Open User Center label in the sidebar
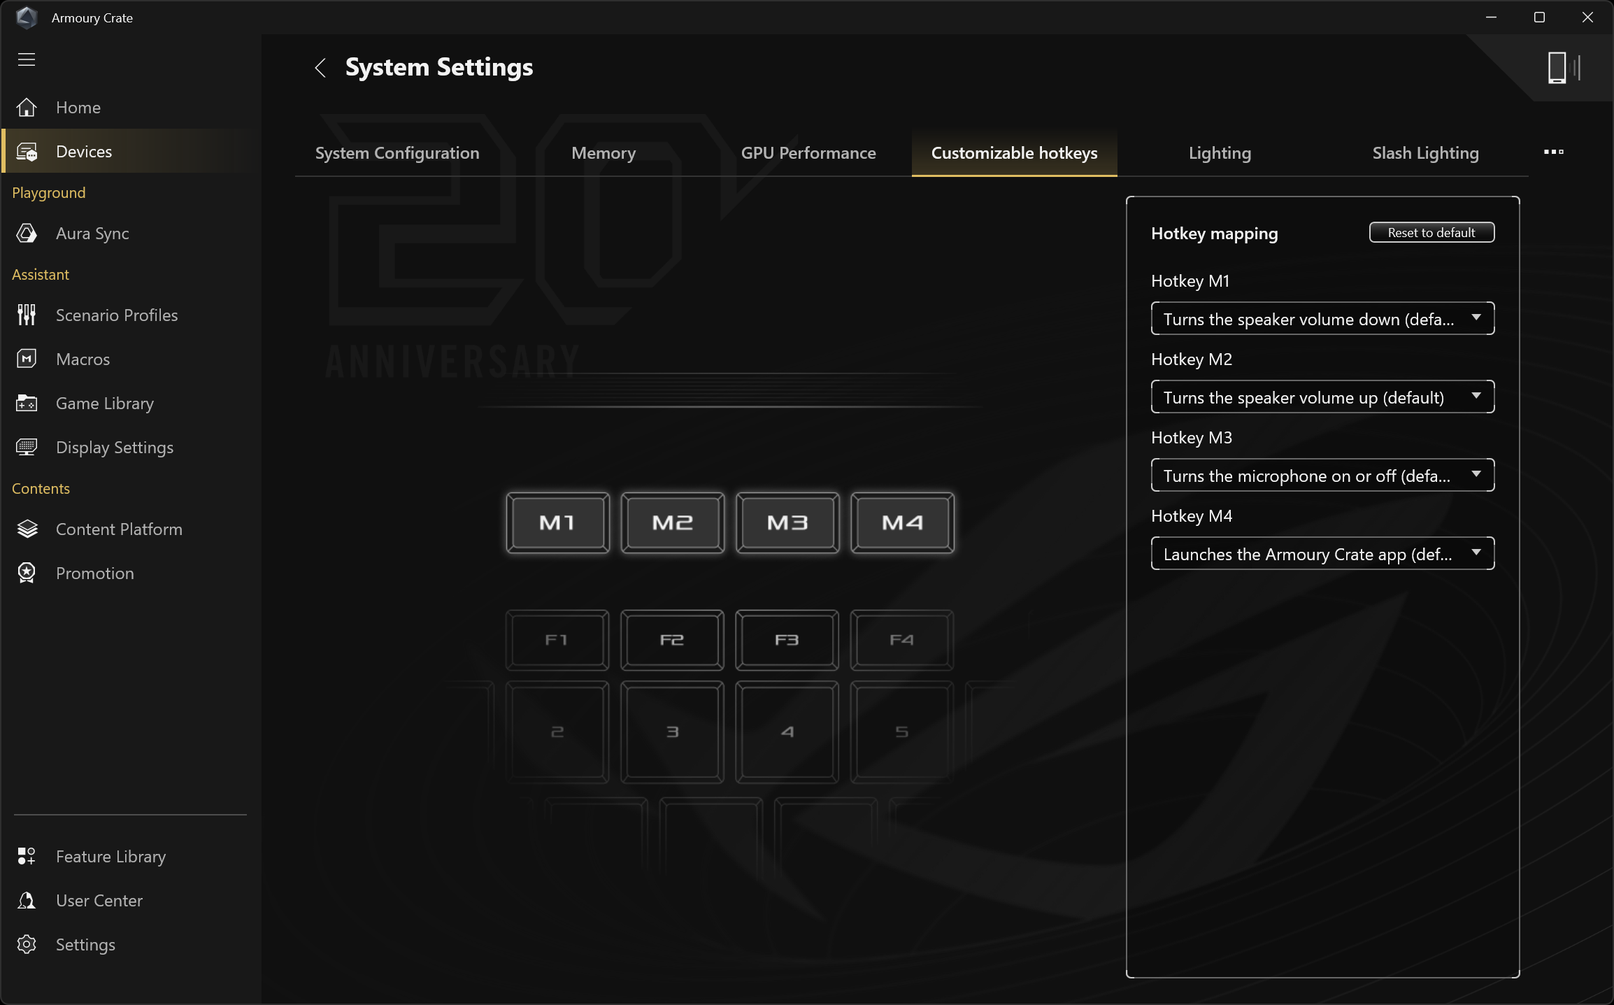The height and width of the screenshot is (1005, 1614). 99,901
